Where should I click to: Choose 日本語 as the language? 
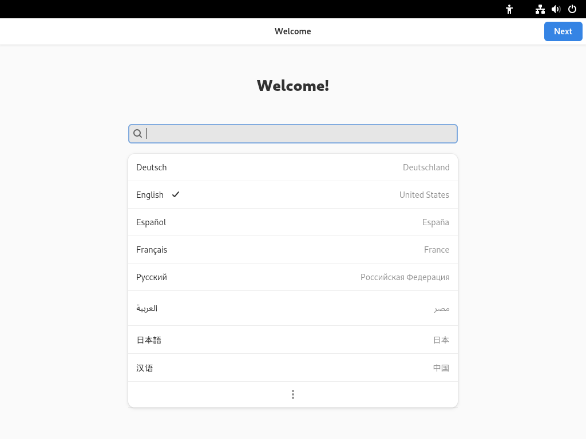coord(293,340)
